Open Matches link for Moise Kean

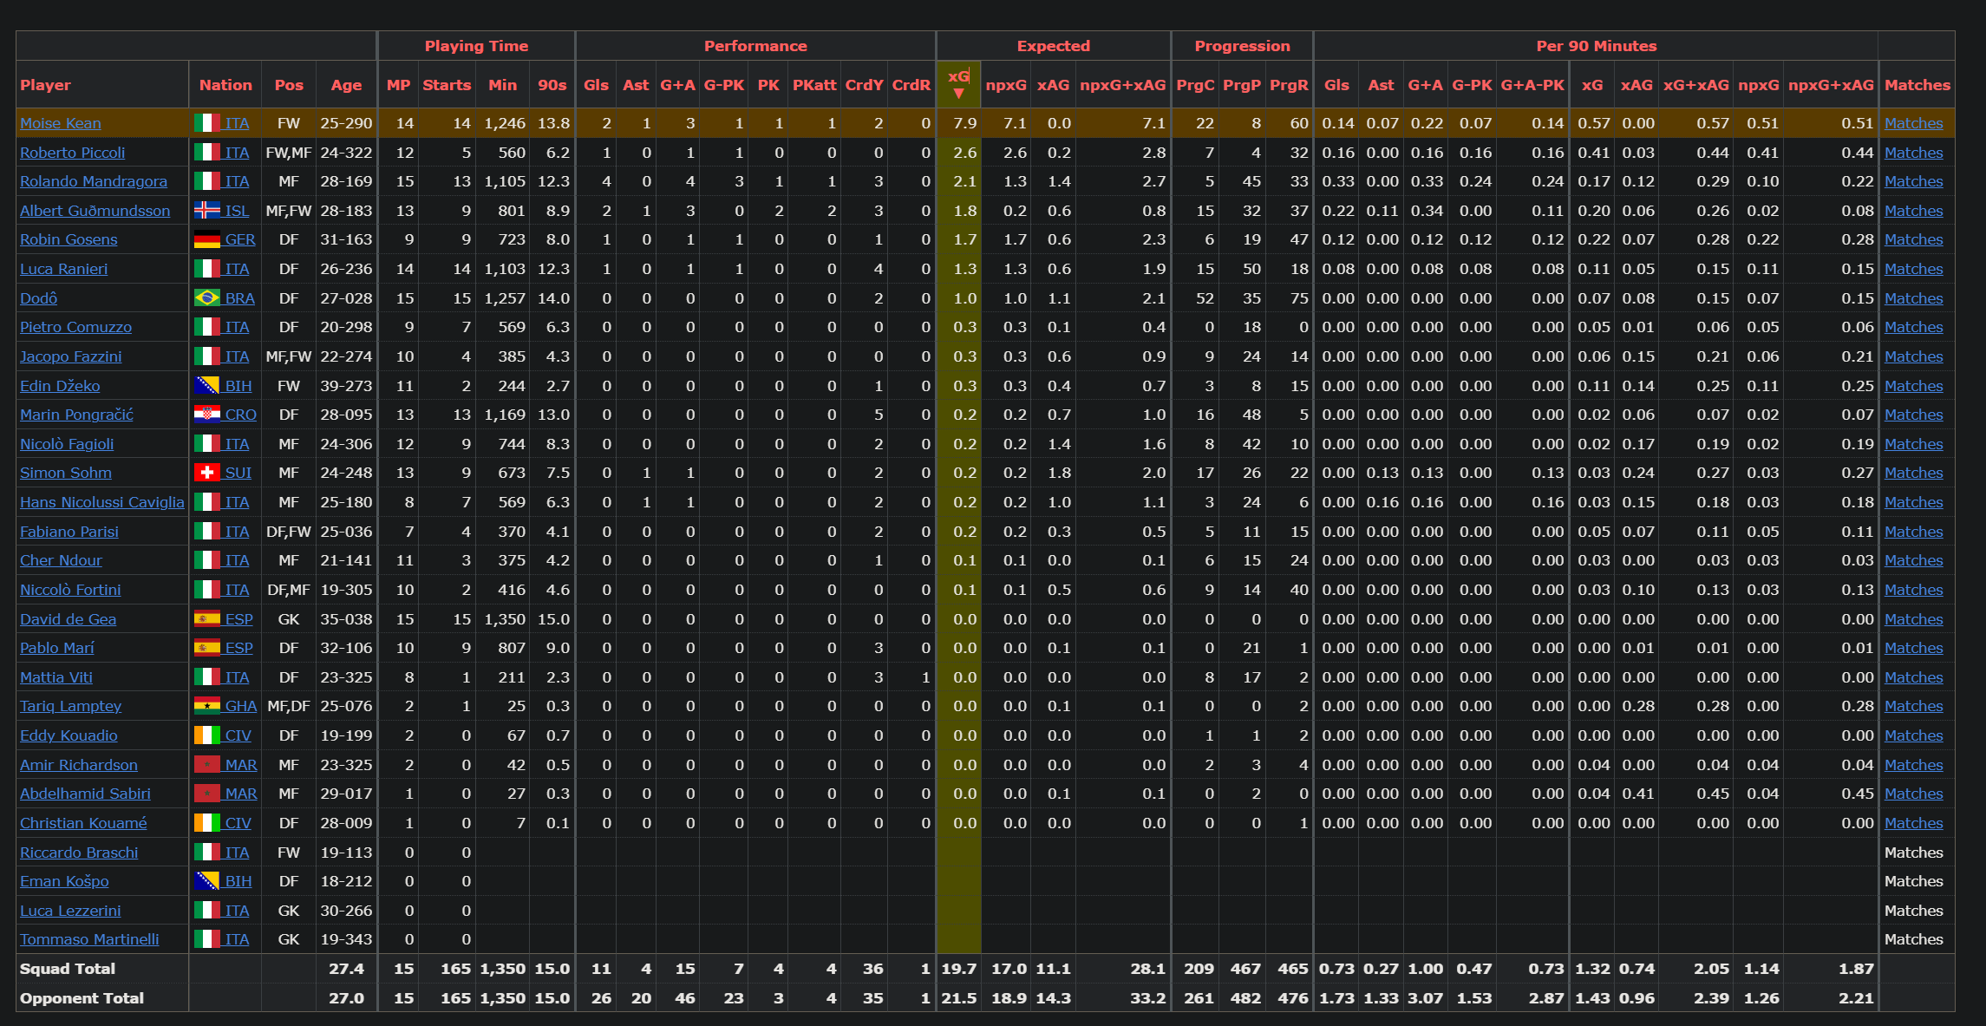(x=1913, y=123)
